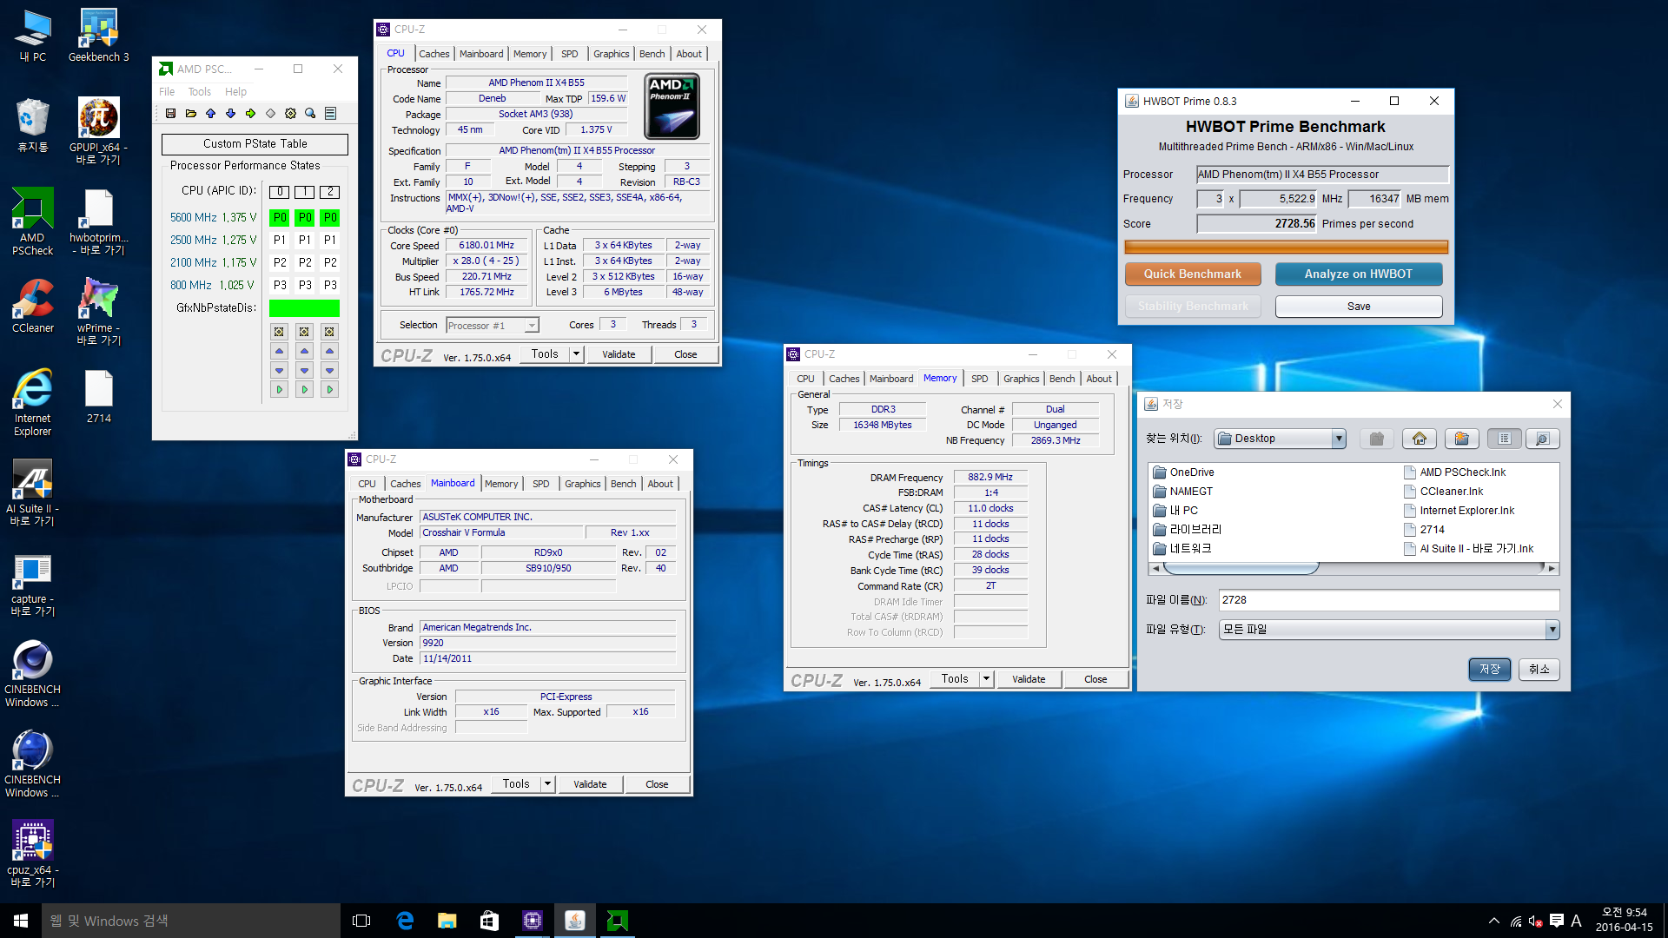The height and width of the screenshot is (938, 1668).
Task: Toggle CPU APIC ID box 1
Action: click(304, 192)
